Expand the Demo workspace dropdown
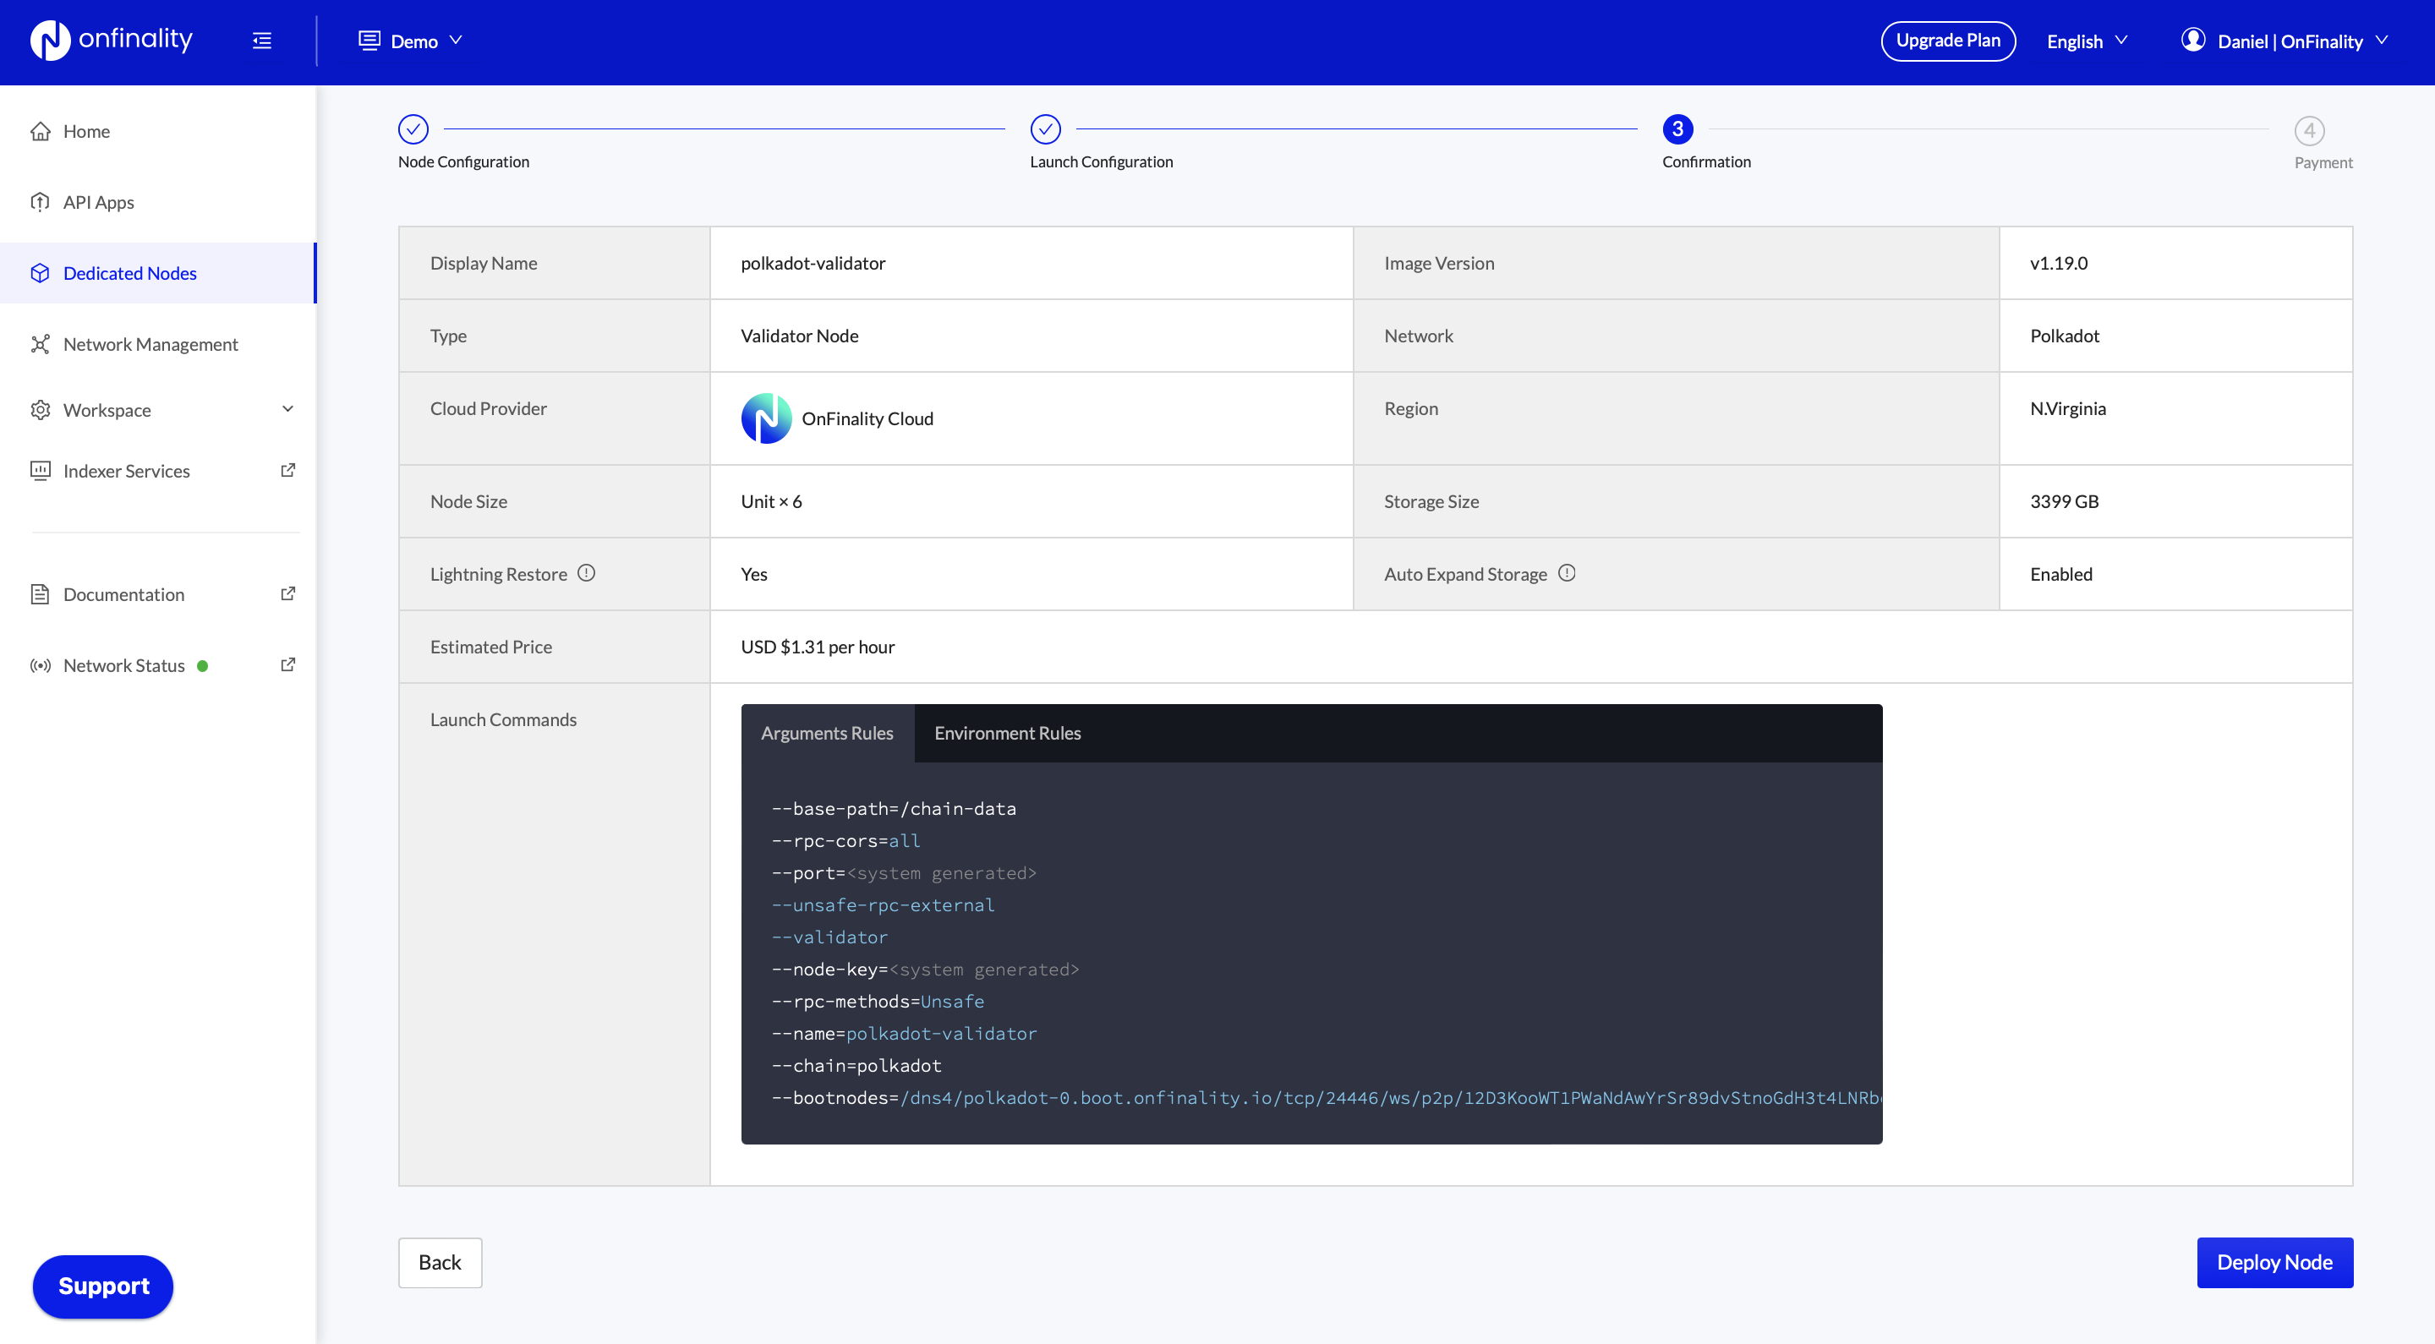Image resolution: width=2435 pixels, height=1344 pixels. [x=410, y=41]
